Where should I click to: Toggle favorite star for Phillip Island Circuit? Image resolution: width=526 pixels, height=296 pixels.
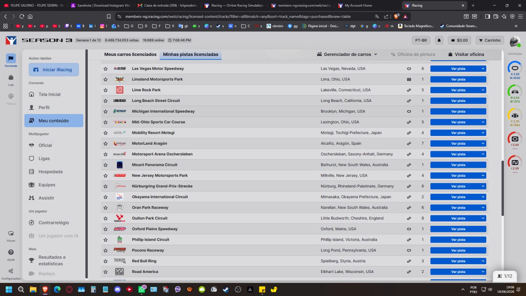[106, 240]
